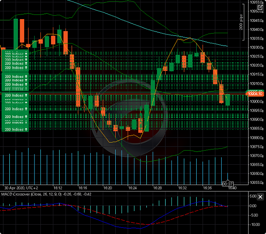
Task: Open the chart detach/pop-out icon
Action: click(x=260, y=8)
